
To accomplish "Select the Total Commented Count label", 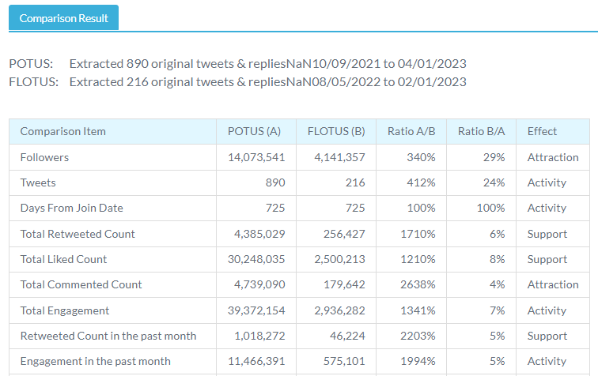I will click(81, 284).
